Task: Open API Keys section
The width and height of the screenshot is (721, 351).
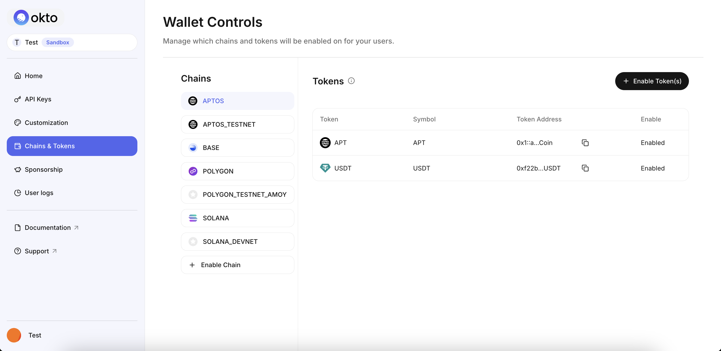Action: 72,99
